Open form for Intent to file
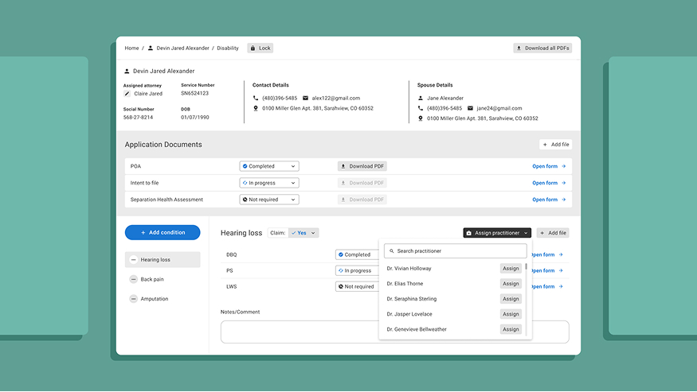 (549, 183)
